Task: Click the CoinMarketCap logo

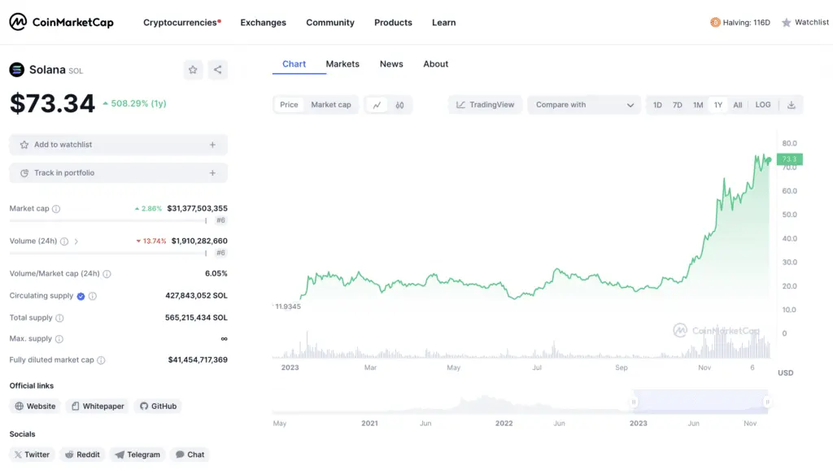Action: (62, 23)
